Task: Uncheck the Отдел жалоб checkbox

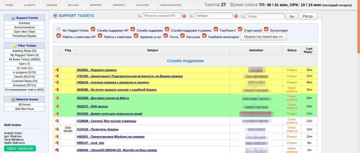Action: point(240,29)
